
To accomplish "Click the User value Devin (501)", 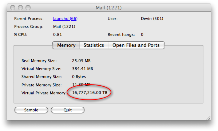I will coord(152,19).
